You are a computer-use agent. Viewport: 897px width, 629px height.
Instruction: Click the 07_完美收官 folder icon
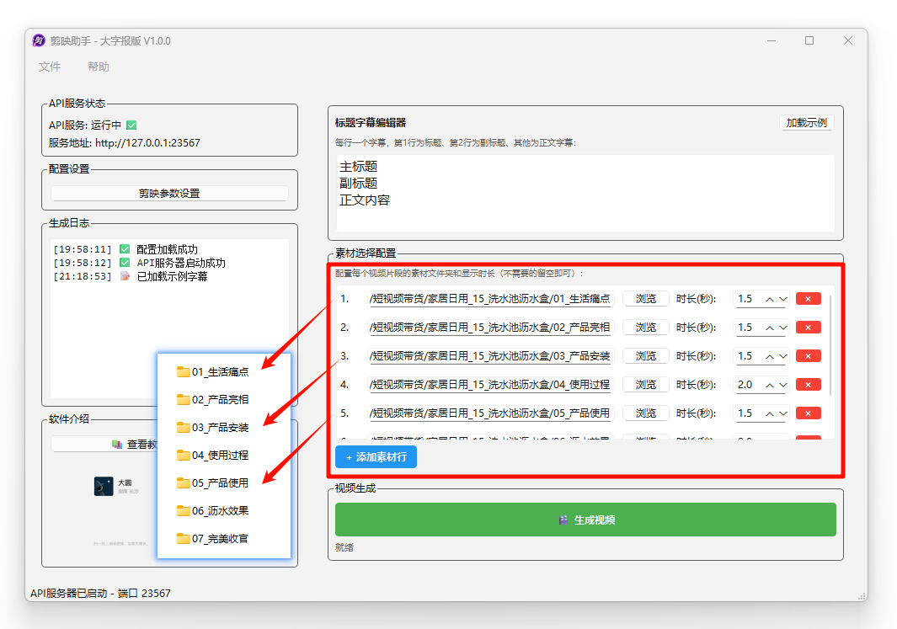click(183, 539)
